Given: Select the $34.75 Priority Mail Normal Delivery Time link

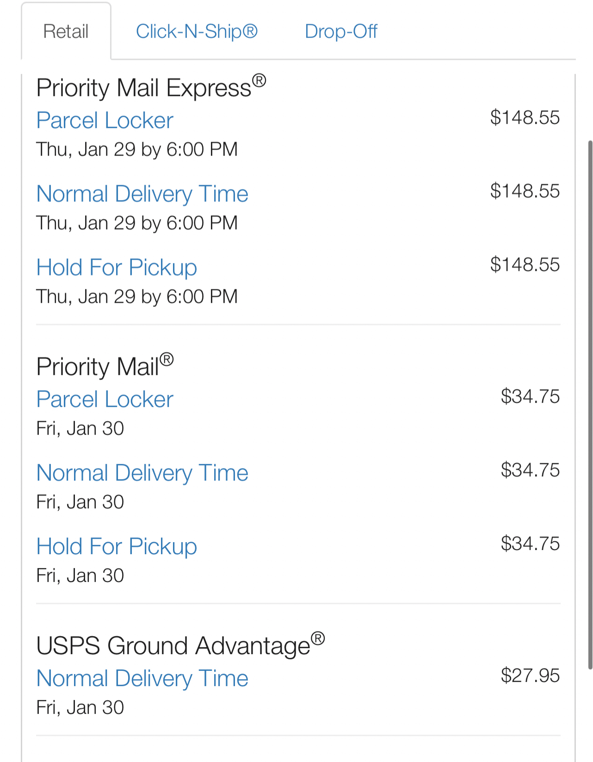Looking at the screenshot, I should pyautogui.click(x=142, y=473).
